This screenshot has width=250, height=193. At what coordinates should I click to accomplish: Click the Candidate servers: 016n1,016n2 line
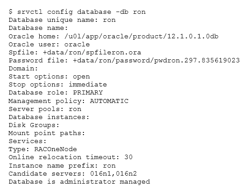[x=73, y=174]
